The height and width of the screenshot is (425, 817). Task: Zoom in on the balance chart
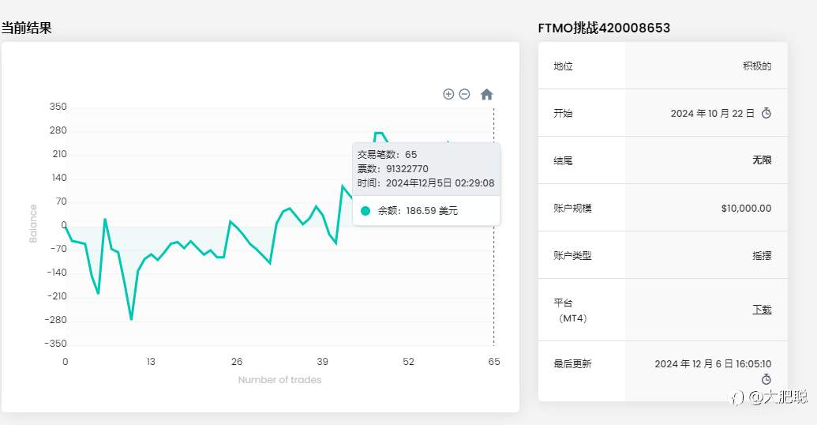(448, 94)
